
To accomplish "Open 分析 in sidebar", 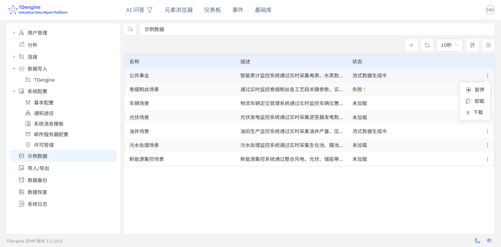I will [x=33, y=45].
